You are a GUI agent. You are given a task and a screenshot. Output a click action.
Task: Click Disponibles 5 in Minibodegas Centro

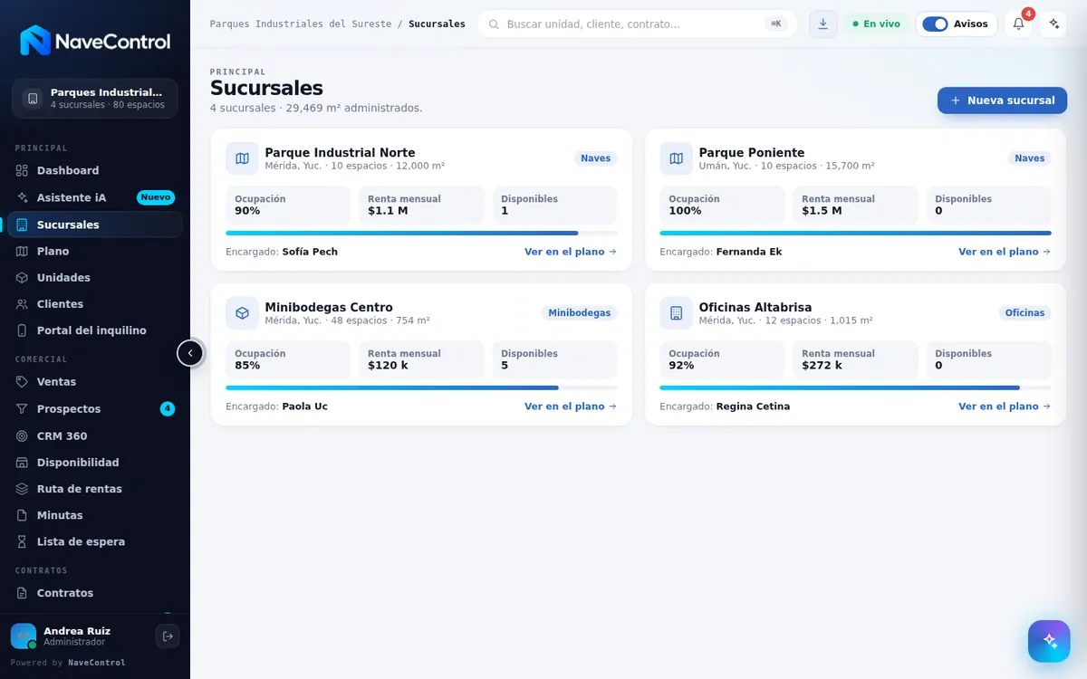505,366
